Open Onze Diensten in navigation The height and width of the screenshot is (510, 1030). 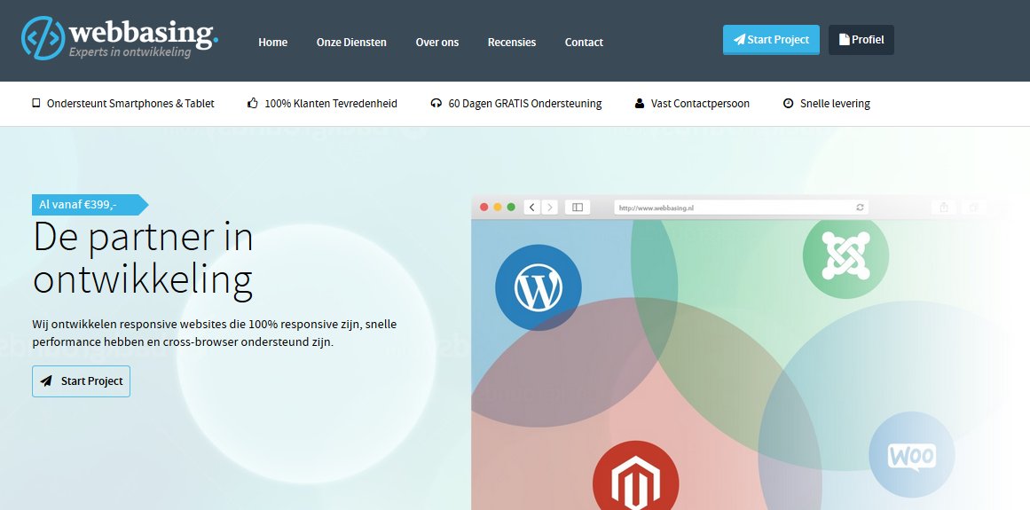tap(351, 42)
